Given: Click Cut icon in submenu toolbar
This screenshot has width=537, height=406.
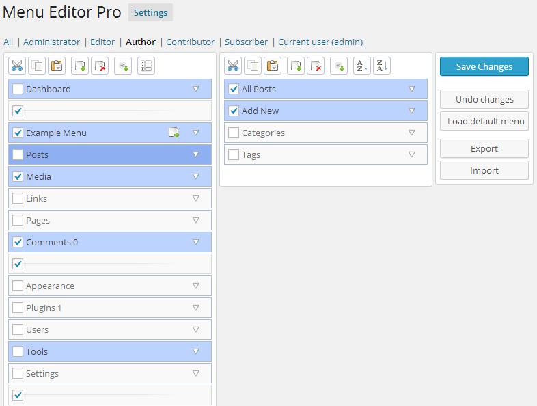Looking at the screenshot, I should [x=233, y=66].
